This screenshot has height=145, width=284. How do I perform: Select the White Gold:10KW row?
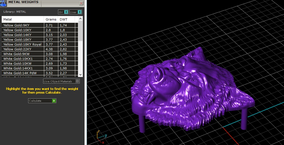[x=40, y=64]
